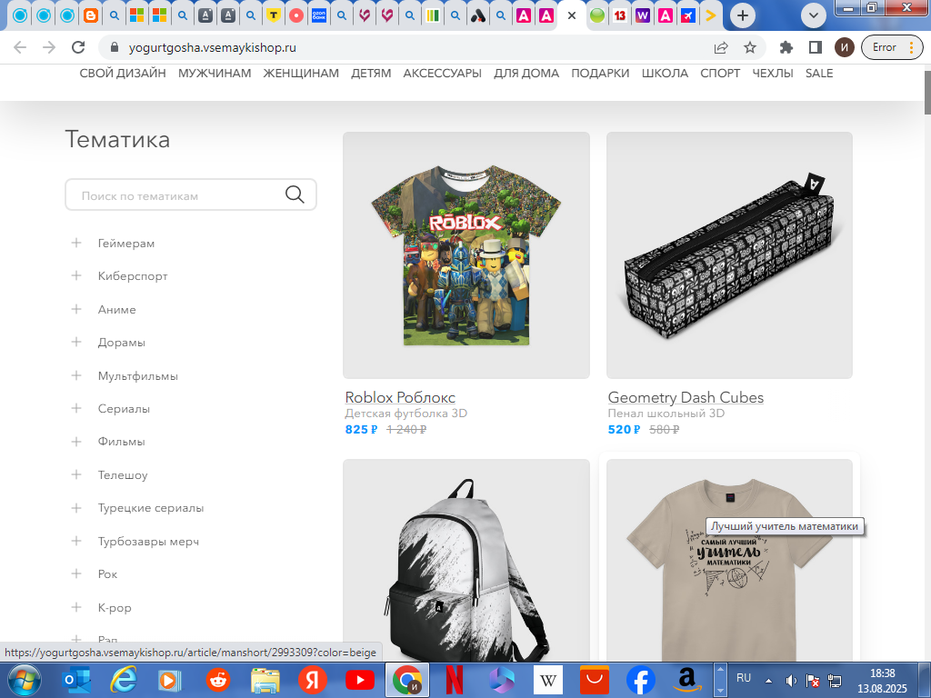Close the current active tab
This screenshot has width=931, height=698.
click(x=572, y=15)
